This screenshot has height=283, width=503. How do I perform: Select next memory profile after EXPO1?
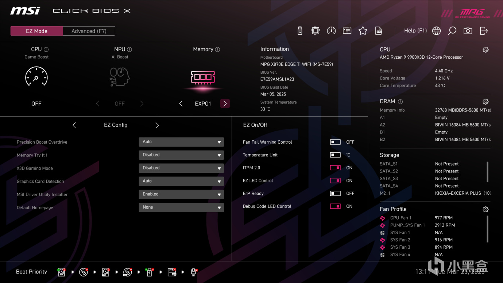click(225, 104)
